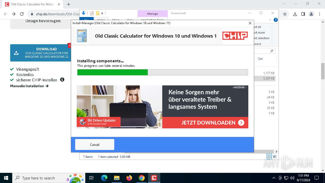
Task: Click the new folder quick access icon
Action: point(97,13)
